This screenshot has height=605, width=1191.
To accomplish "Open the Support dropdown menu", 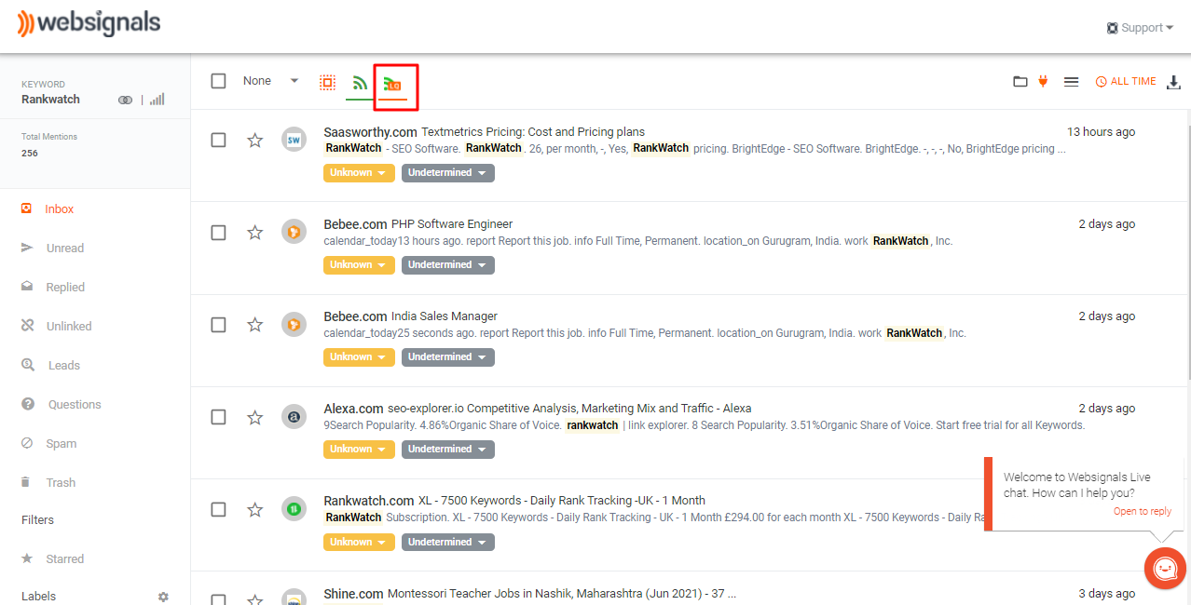I will (1140, 28).
